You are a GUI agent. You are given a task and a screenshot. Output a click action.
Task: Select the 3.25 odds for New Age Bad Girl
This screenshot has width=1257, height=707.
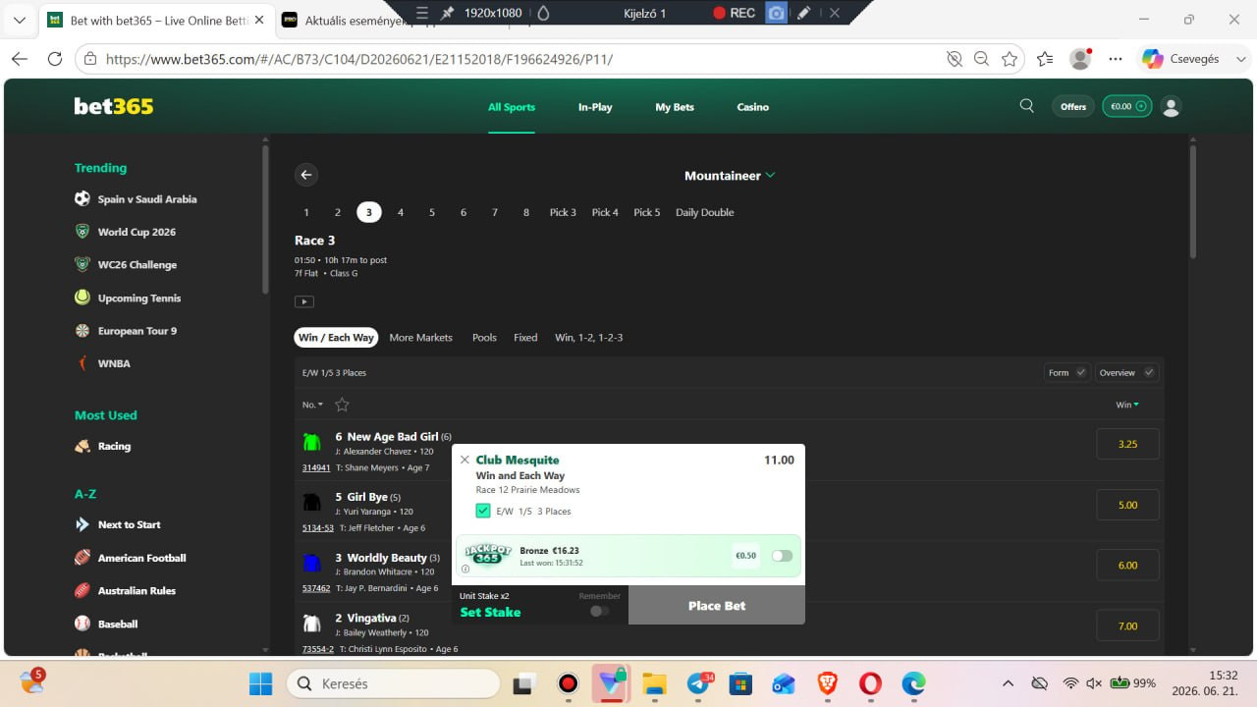point(1127,444)
